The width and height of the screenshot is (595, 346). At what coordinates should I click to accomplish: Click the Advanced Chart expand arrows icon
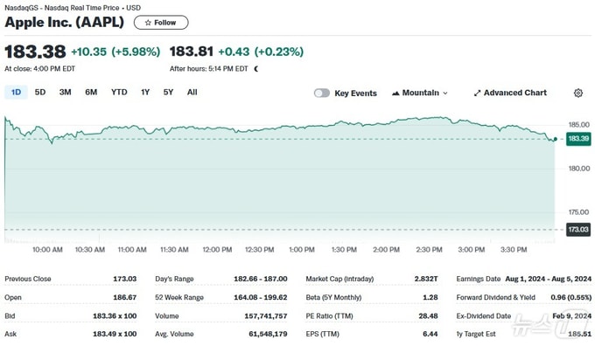(477, 93)
